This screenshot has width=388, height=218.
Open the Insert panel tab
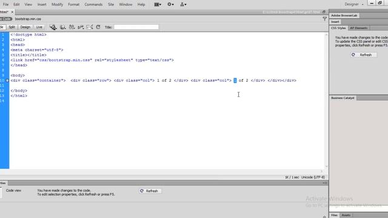point(335,22)
